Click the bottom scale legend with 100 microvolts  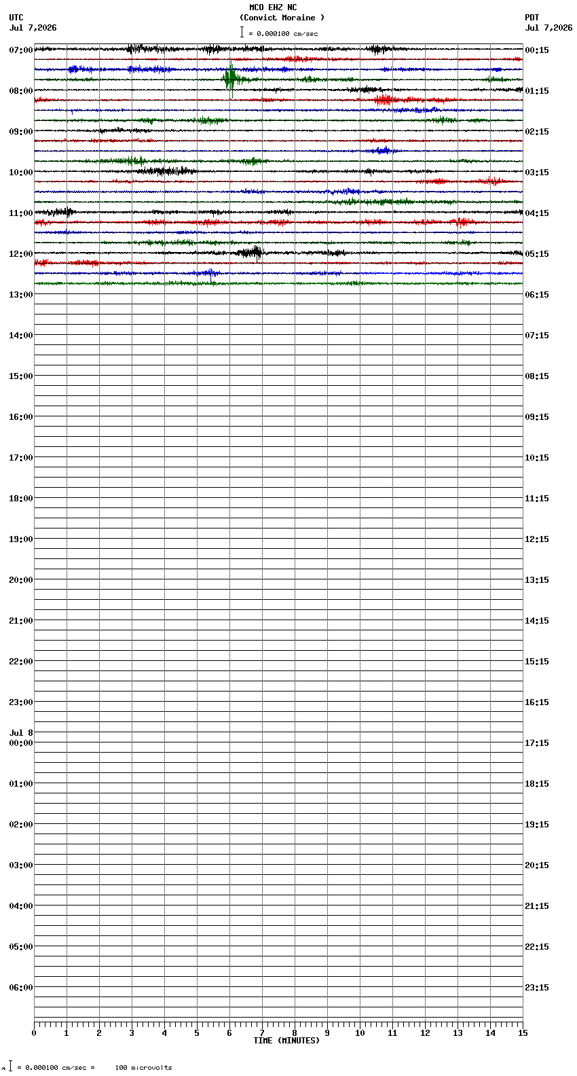pos(88,1067)
